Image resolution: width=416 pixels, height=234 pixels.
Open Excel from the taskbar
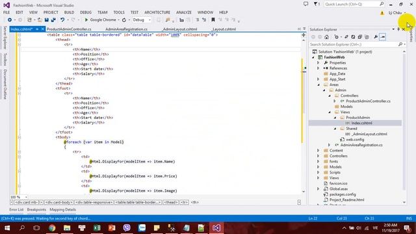click(x=97, y=228)
